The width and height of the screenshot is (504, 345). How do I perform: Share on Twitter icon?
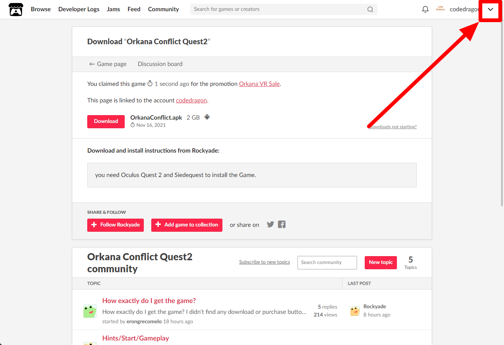tap(270, 224)
